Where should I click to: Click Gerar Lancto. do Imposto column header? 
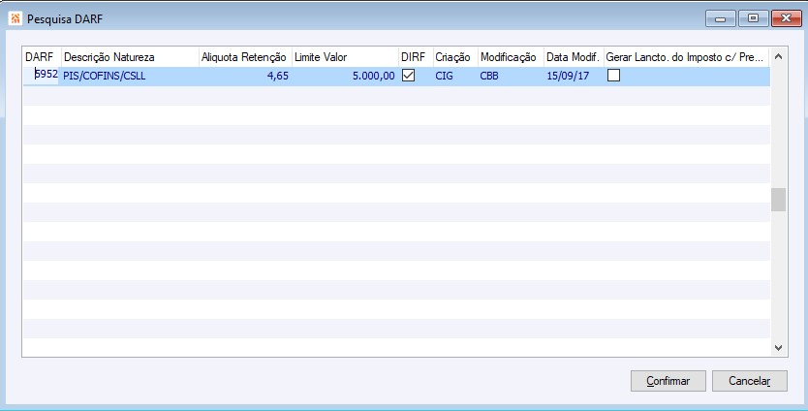[x=686, y=57]
